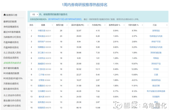The image size is (169, 110).
Task: Open stock link 太阳纸业 002078
Action: pyautogui.click(x=44, y=58)
